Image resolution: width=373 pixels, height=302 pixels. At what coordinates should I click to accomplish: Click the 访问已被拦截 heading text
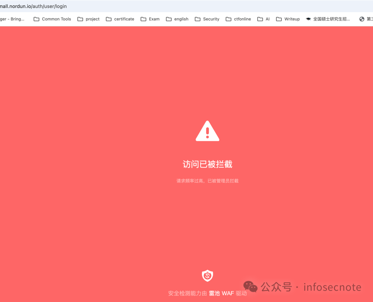click(x=207, y=164)
